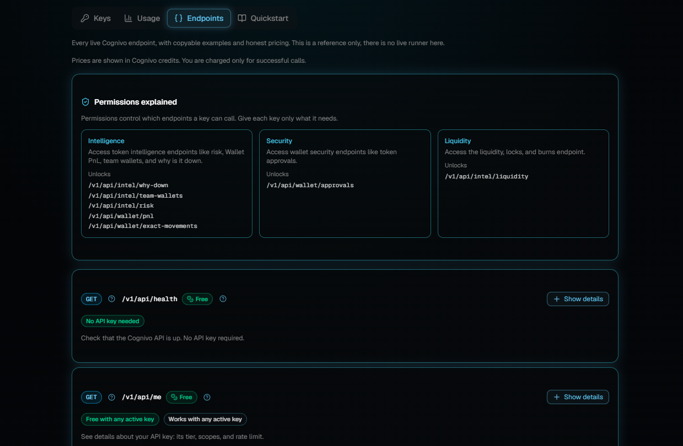This screenshot has width=683, height=446.
Task: Click help icon after GET on /v1/api/me
Action: [111, 397]
